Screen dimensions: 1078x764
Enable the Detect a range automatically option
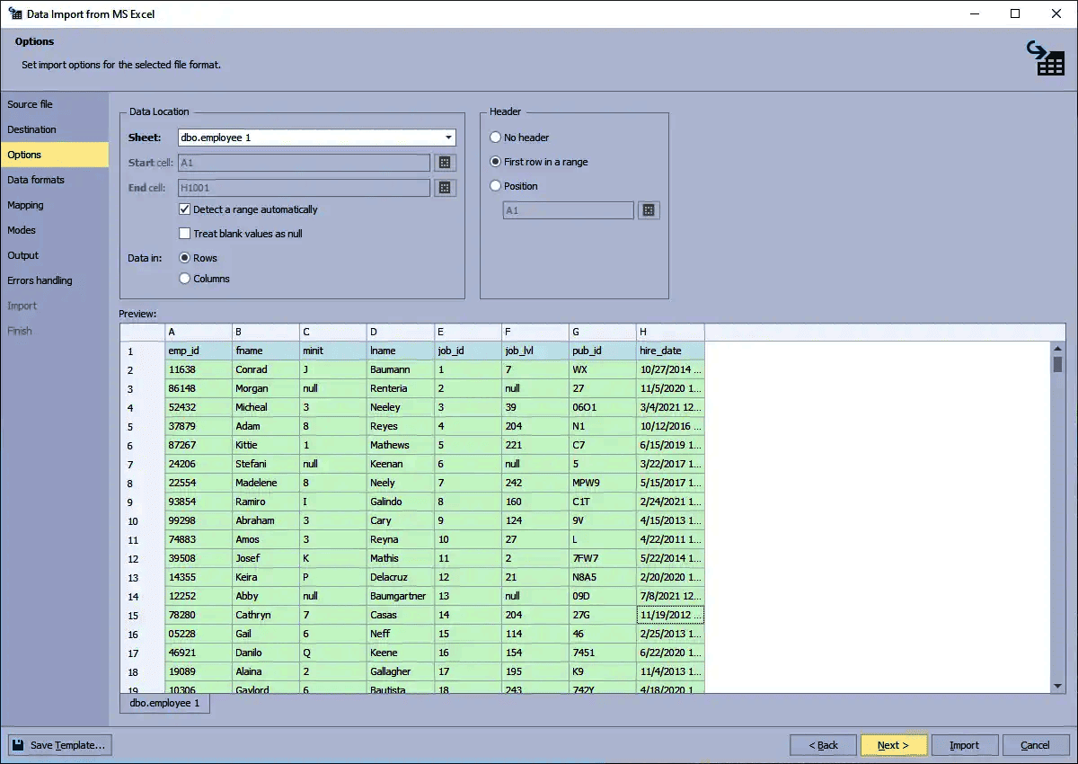pyautogui.click(x=184, y=209)
